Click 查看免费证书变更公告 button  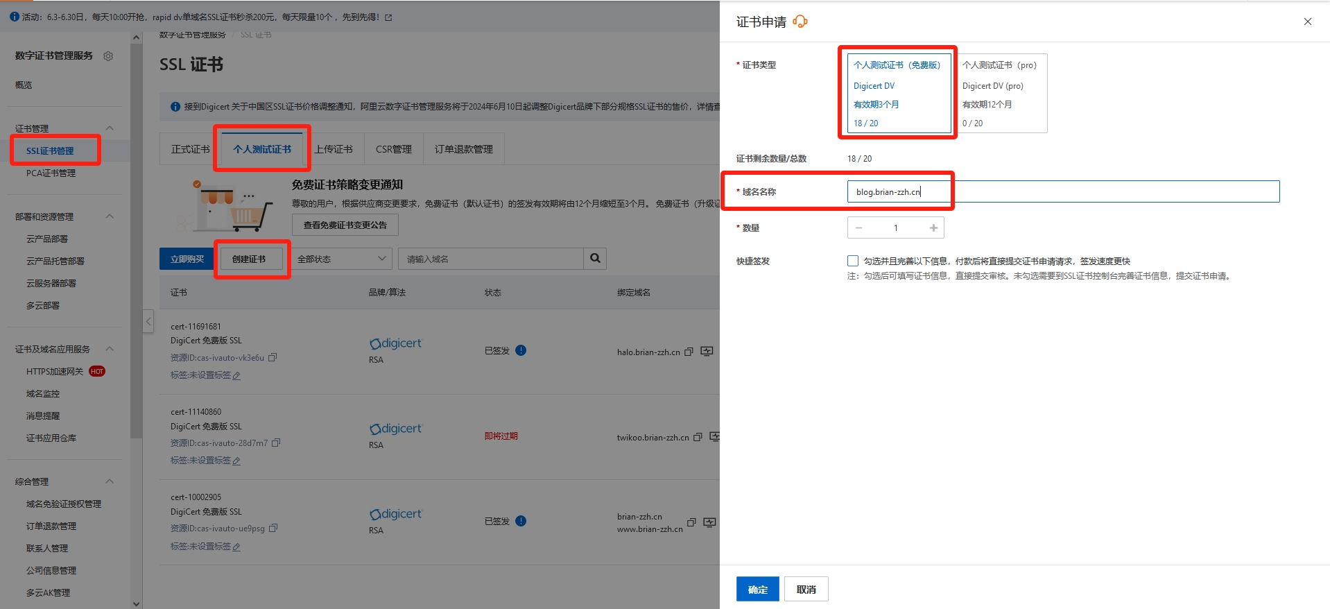[x=345, y=225]
